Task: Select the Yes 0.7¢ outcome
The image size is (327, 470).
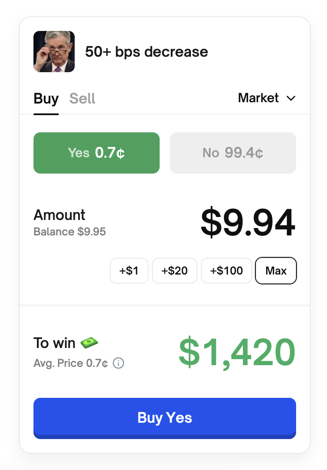Action: pos(97,153)
